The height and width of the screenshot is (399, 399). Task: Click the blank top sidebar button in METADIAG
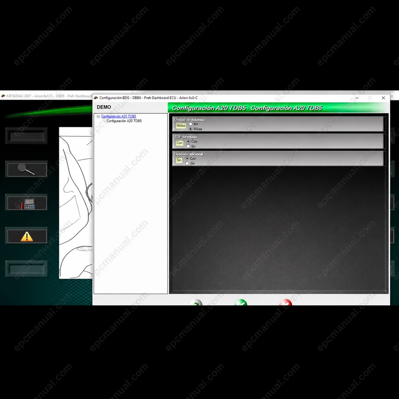click(26, 136)
